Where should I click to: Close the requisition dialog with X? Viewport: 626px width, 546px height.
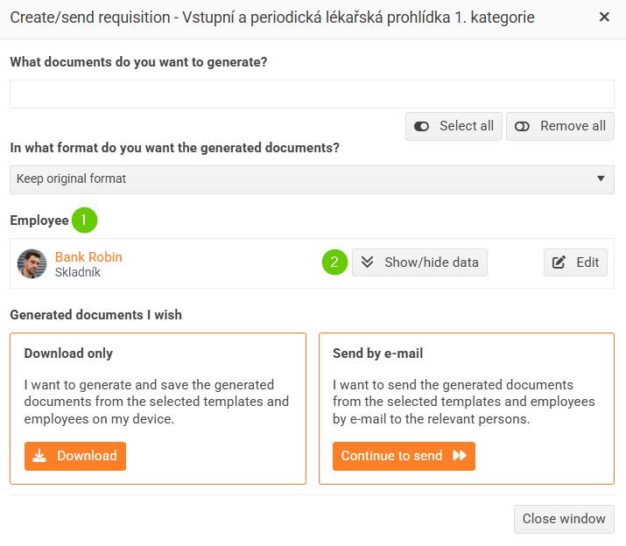click(x=604, y=17)
